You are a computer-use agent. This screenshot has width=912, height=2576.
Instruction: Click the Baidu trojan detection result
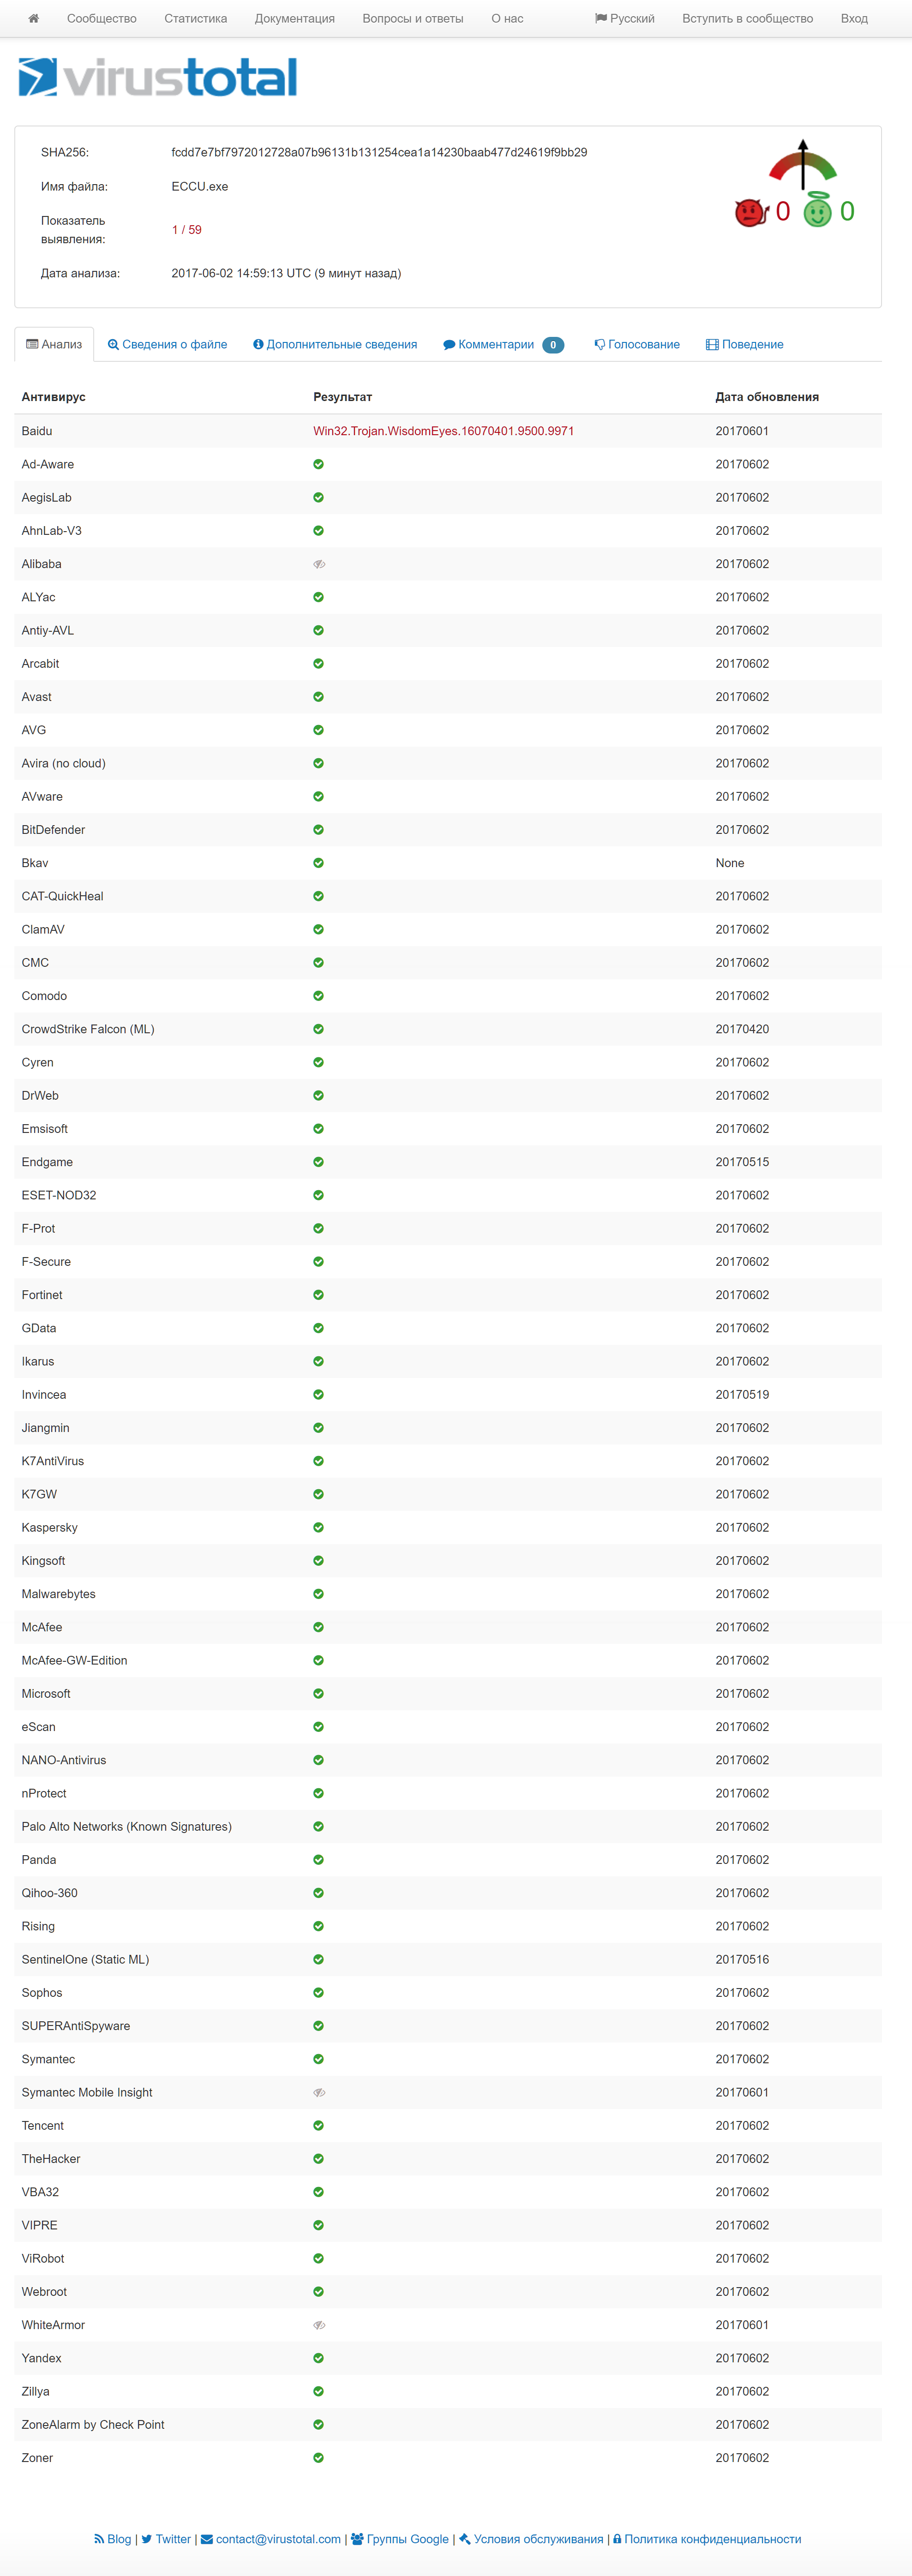[x=443, y=431]
